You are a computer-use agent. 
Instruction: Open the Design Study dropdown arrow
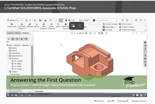point(12,30)
